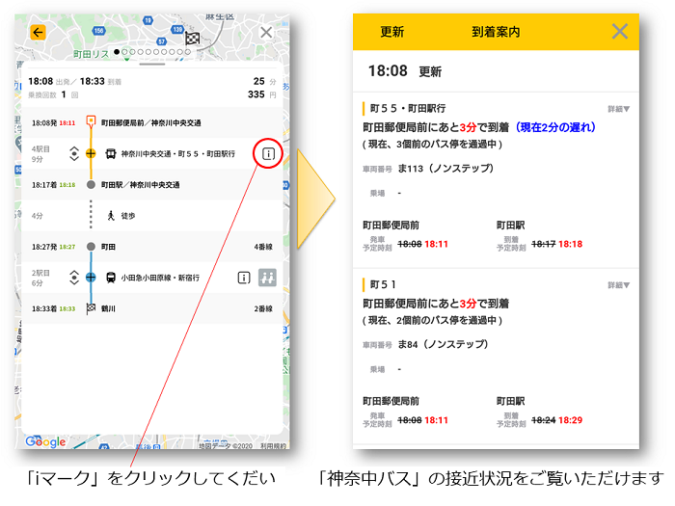Click the 鶴川 destination row

pyautogui.click(x=152, y=309)
